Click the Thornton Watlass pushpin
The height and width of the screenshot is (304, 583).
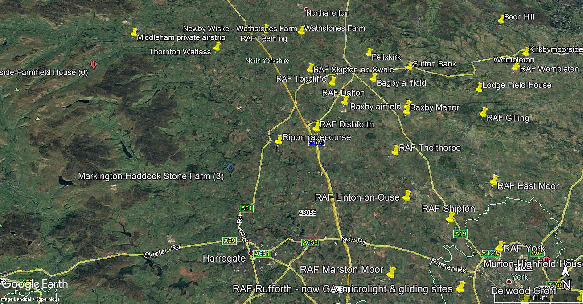click(217, 46)
